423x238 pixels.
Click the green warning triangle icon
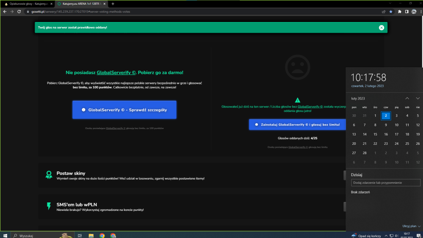pos(297,100)
